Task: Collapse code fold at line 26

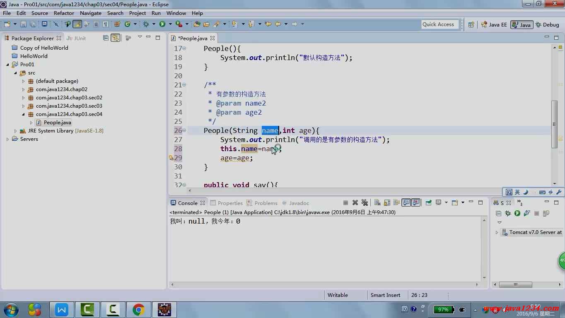Action: [184, 130]
